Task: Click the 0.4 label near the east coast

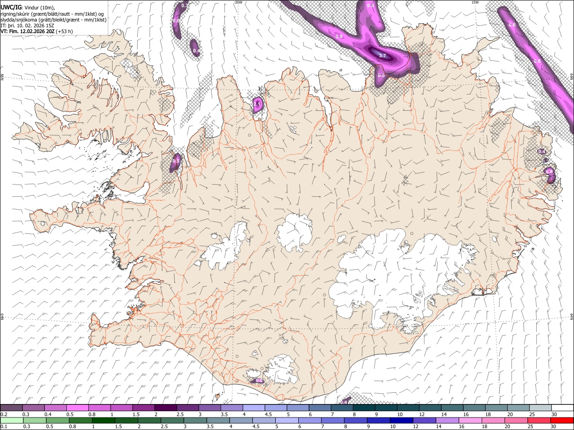Action: 542,151
